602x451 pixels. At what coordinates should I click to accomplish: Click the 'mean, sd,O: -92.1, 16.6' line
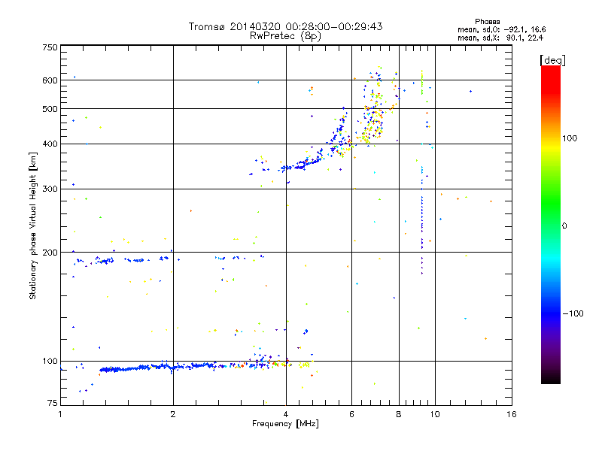pyautogui.click(x=501, y=29)
